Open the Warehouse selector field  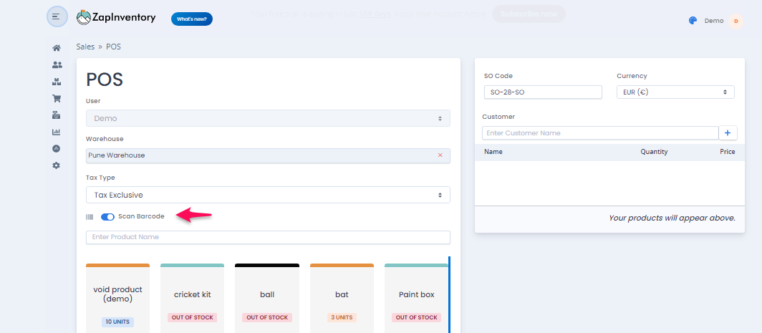click(269, 155)
